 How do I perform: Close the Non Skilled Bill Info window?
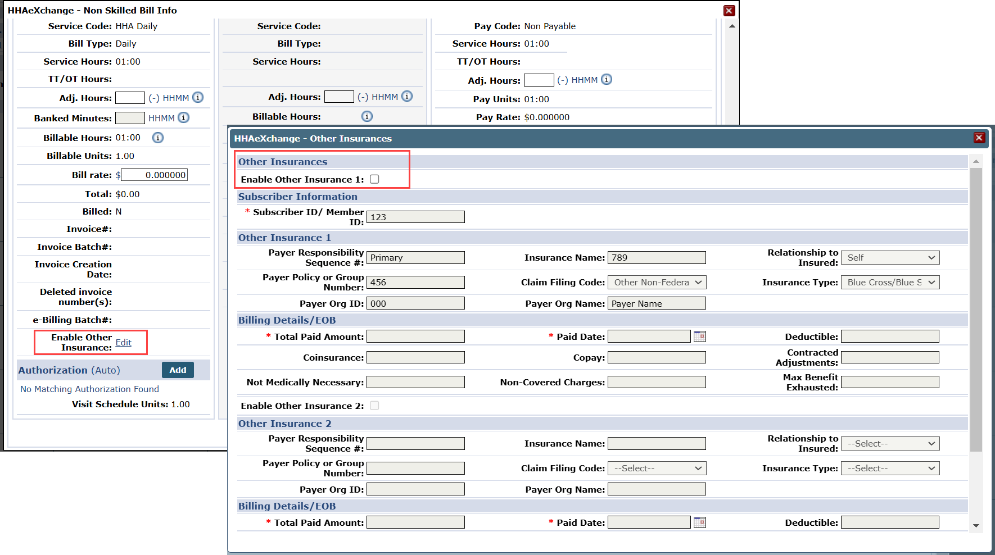click(x=729, y=11)
